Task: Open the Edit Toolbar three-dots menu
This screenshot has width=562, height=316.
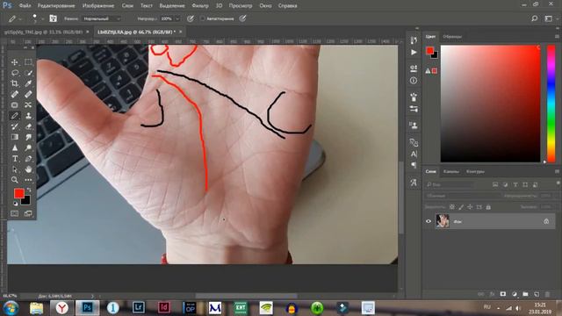Action: [28, 180]
